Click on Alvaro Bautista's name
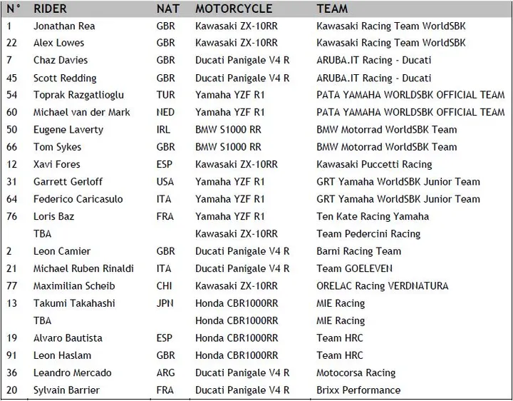Screen dimensions: 513x401 68,338
